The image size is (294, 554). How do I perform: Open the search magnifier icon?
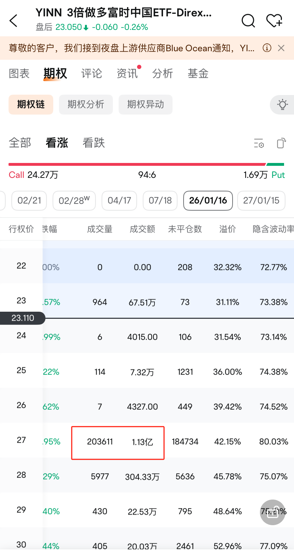(x=248, y=21)
